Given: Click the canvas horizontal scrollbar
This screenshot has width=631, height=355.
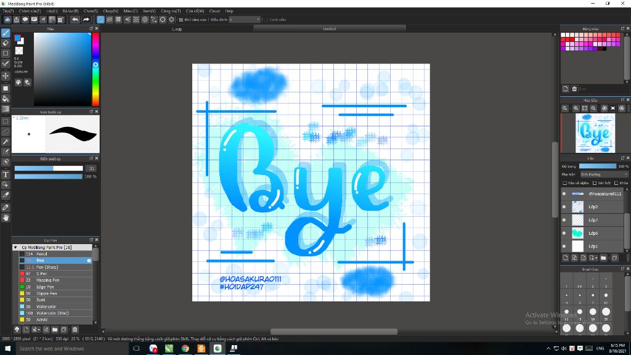Looking at the screenshot, I should coord(333,331).
